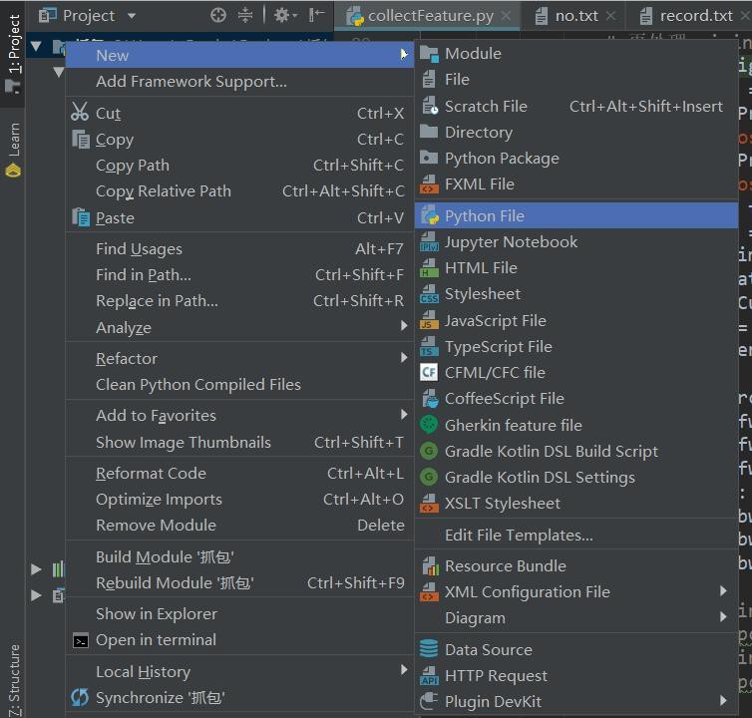
Task: Expand the Local History submenu arrow
Action: 404,669
